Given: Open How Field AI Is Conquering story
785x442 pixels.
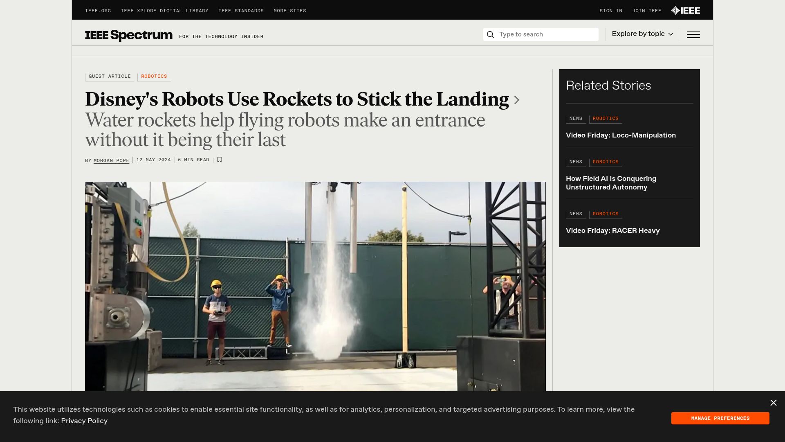Looking at the screenshot, I should click(x=611, y=183).
